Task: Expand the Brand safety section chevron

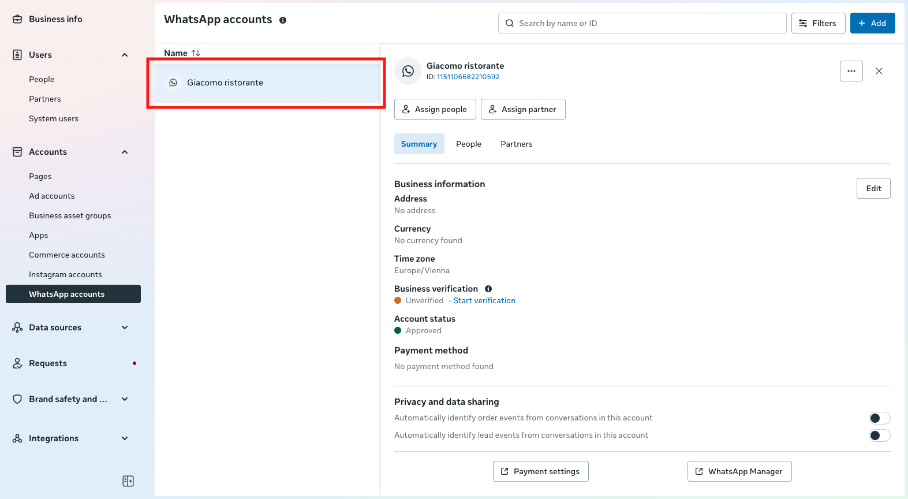Action: (125, 399)
